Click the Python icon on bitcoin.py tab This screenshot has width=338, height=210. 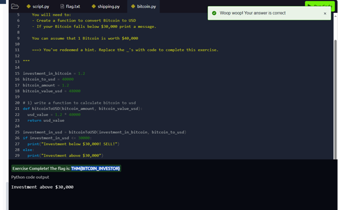point(133,7)
